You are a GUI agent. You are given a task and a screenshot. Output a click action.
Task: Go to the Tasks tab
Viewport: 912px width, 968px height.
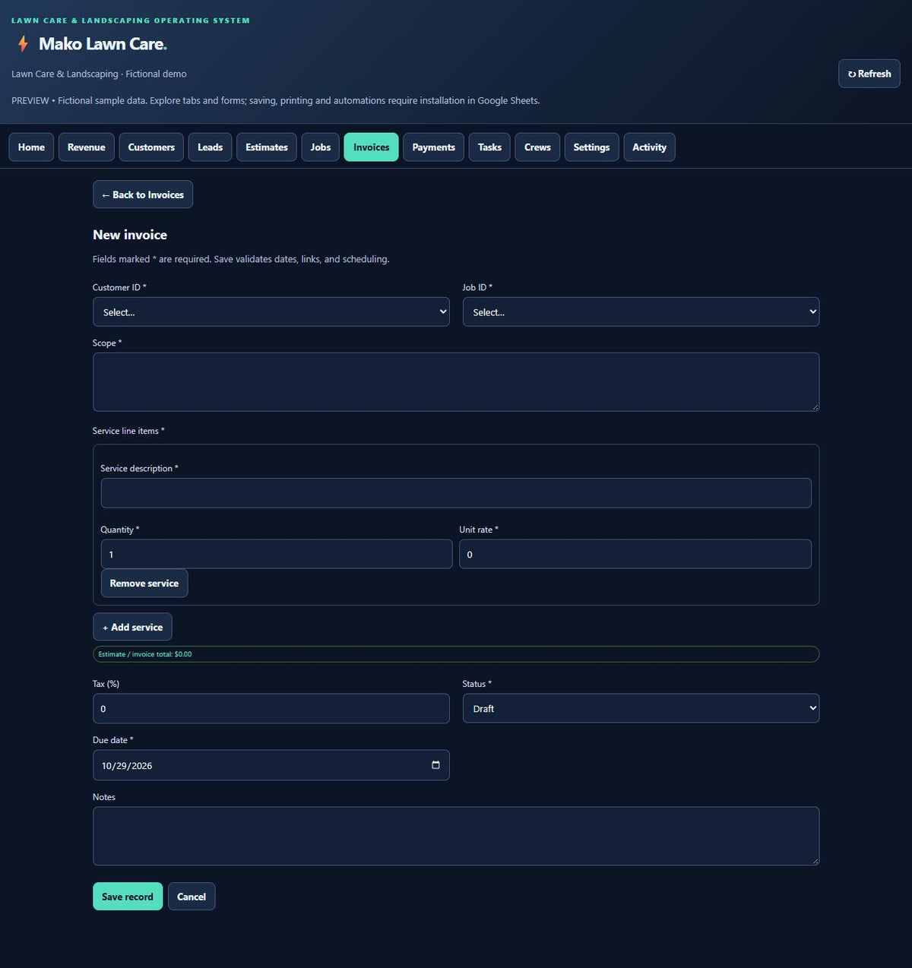point(489,147)
